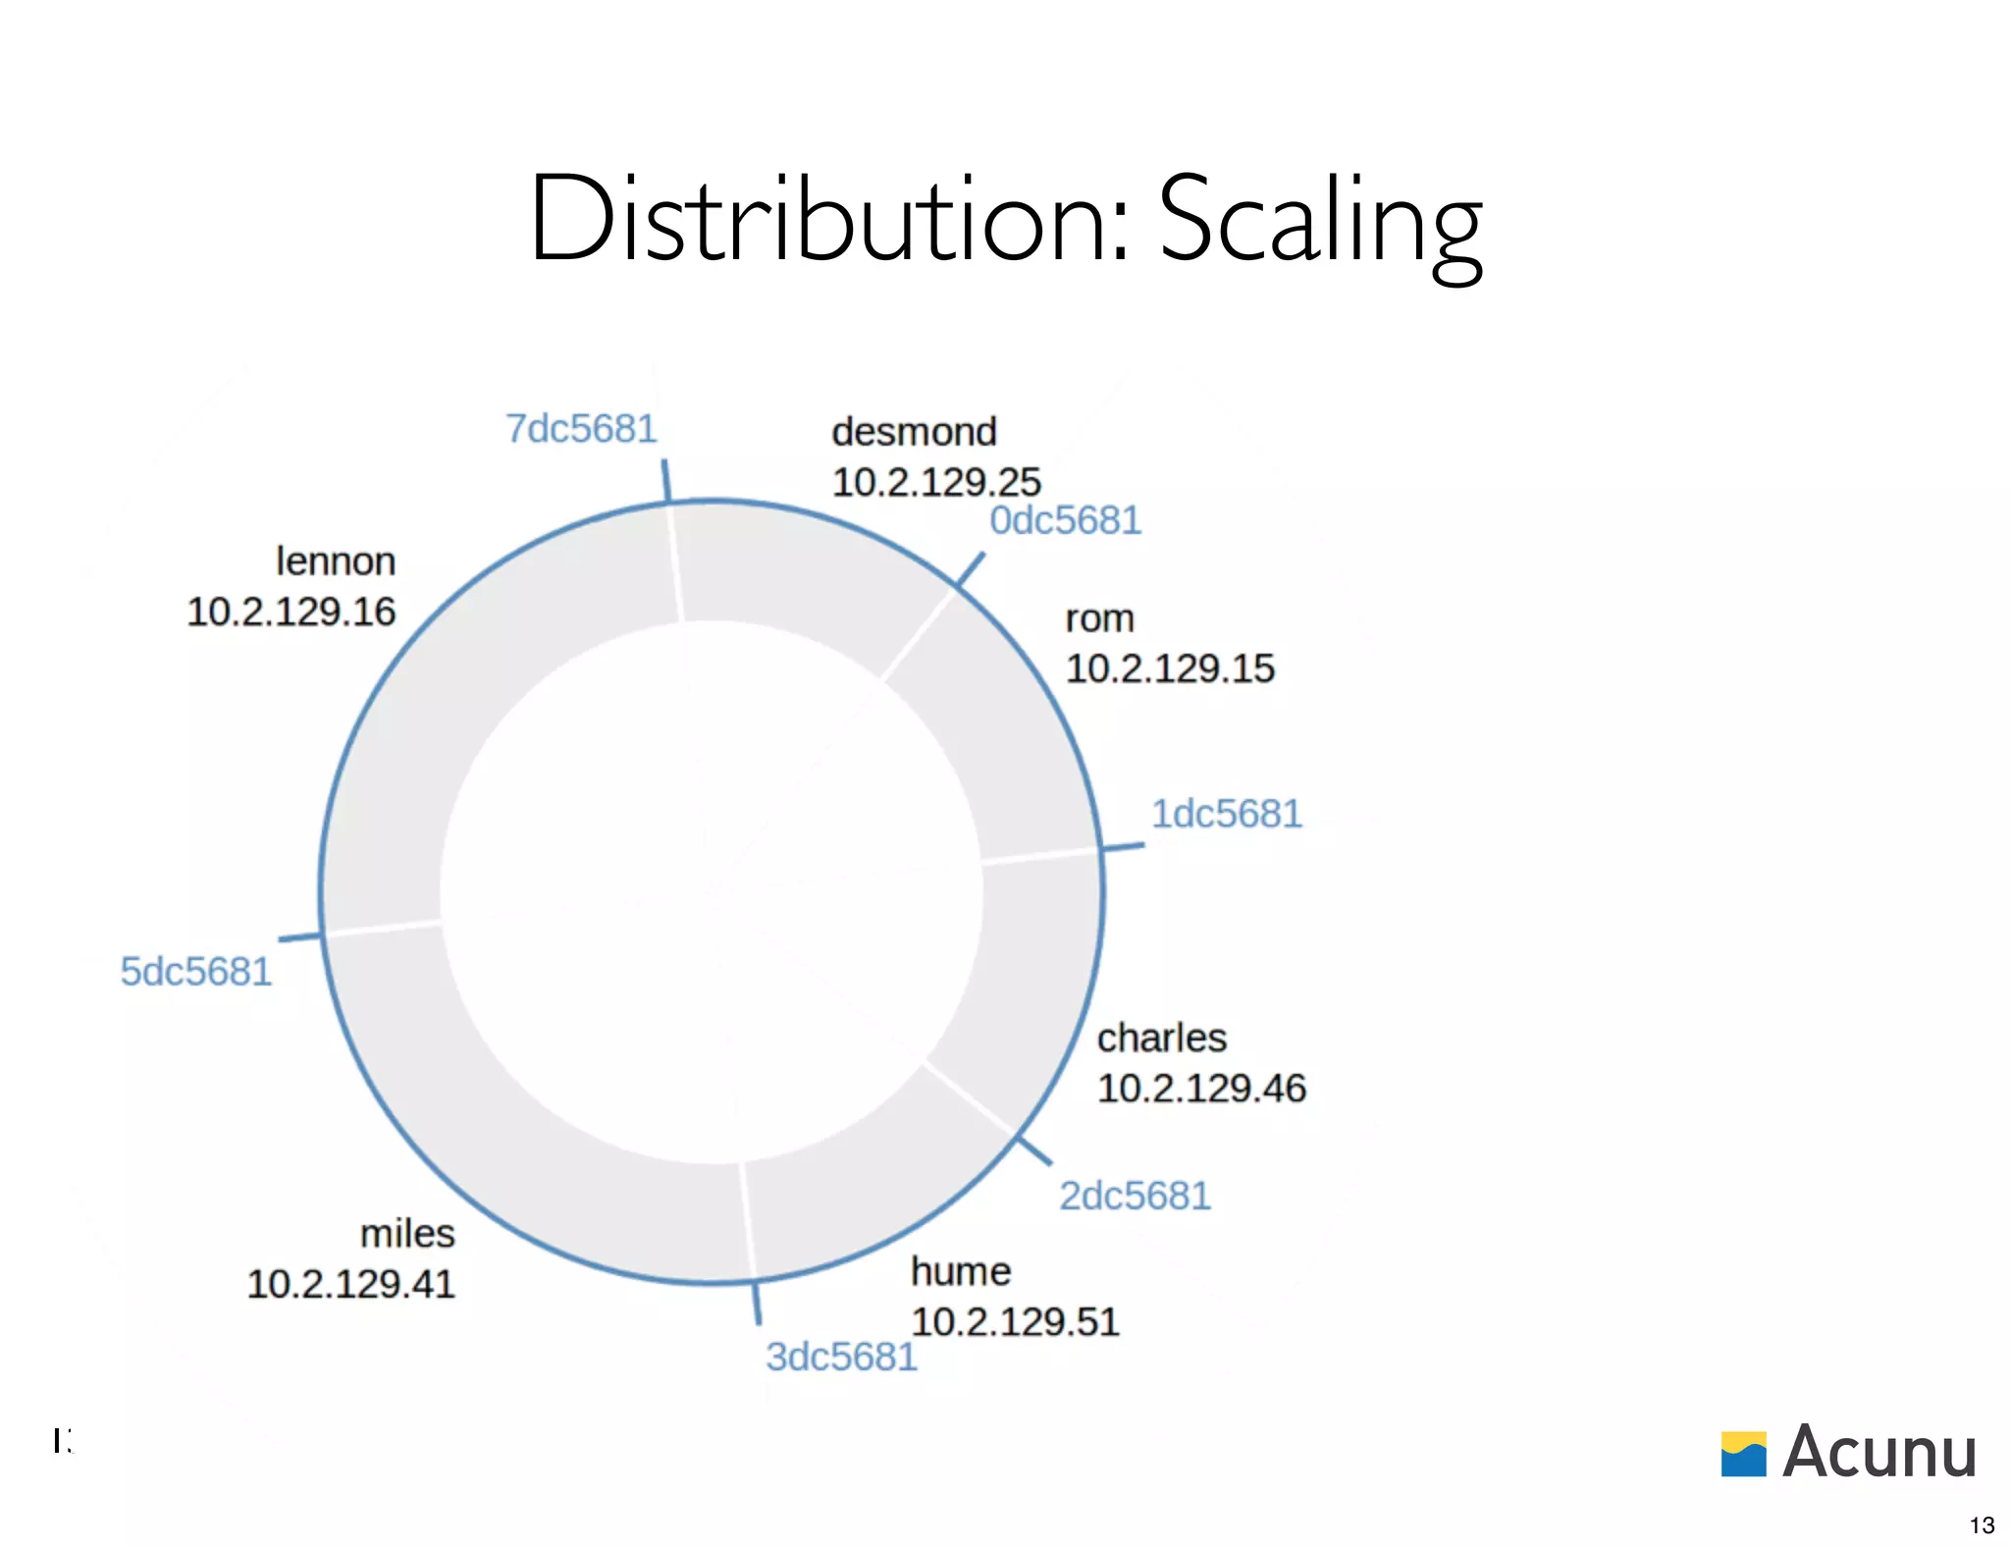Click the IP address 10.2.129.41
Screen dimensions: 2010x1547
tap(350, 1284)
